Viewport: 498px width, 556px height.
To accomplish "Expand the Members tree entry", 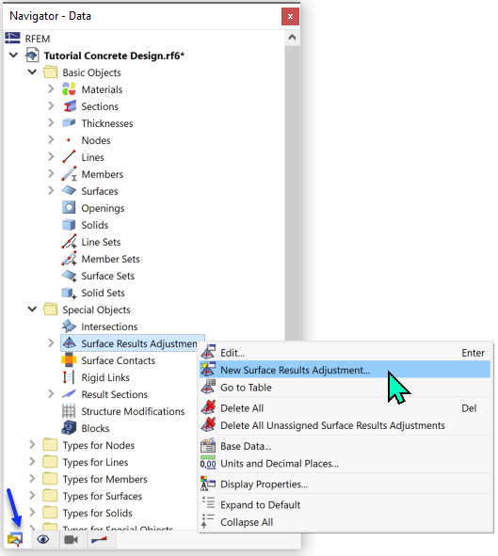I will (x=51, y=173).
